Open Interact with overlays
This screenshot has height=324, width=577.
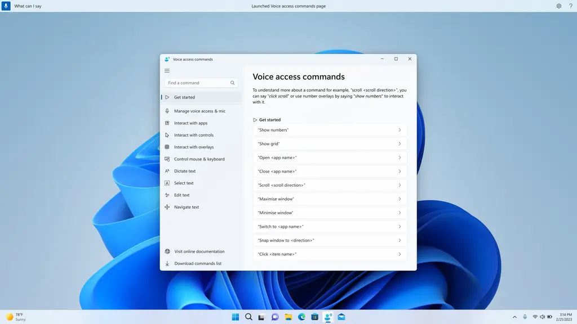(x=194, y=147)
